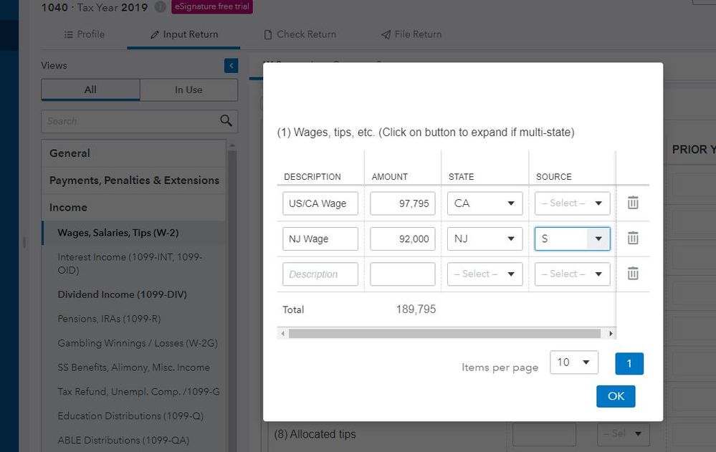Select Dividend Income (1099-DIV) in sidebar
716x452 pixels.
point(123,294)
